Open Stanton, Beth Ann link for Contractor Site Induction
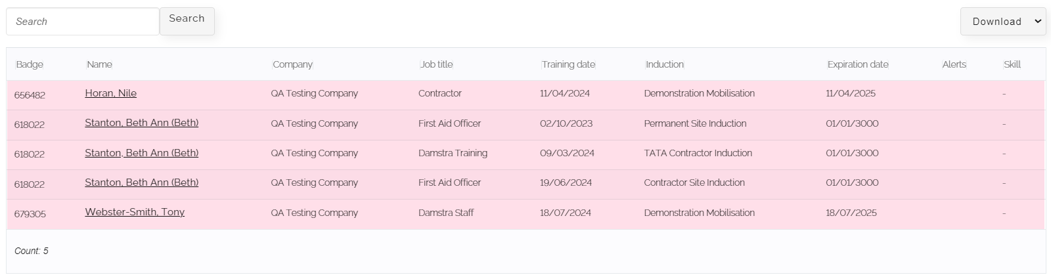Image resolution: width=1051 pixels, height=279 pixels. (142, 182)
